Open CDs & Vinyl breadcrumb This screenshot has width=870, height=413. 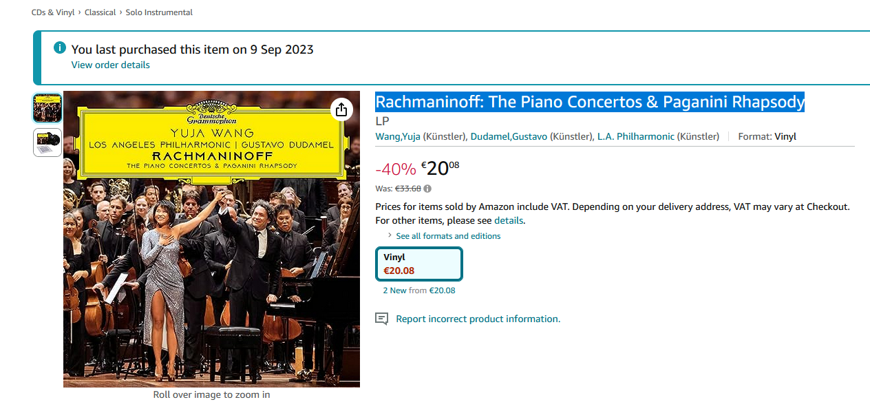(x=54, y=12)
